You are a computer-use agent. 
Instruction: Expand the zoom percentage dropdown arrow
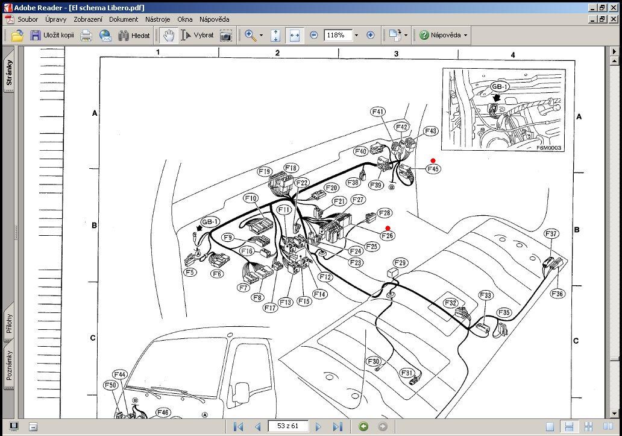click(x=356, y=36)
